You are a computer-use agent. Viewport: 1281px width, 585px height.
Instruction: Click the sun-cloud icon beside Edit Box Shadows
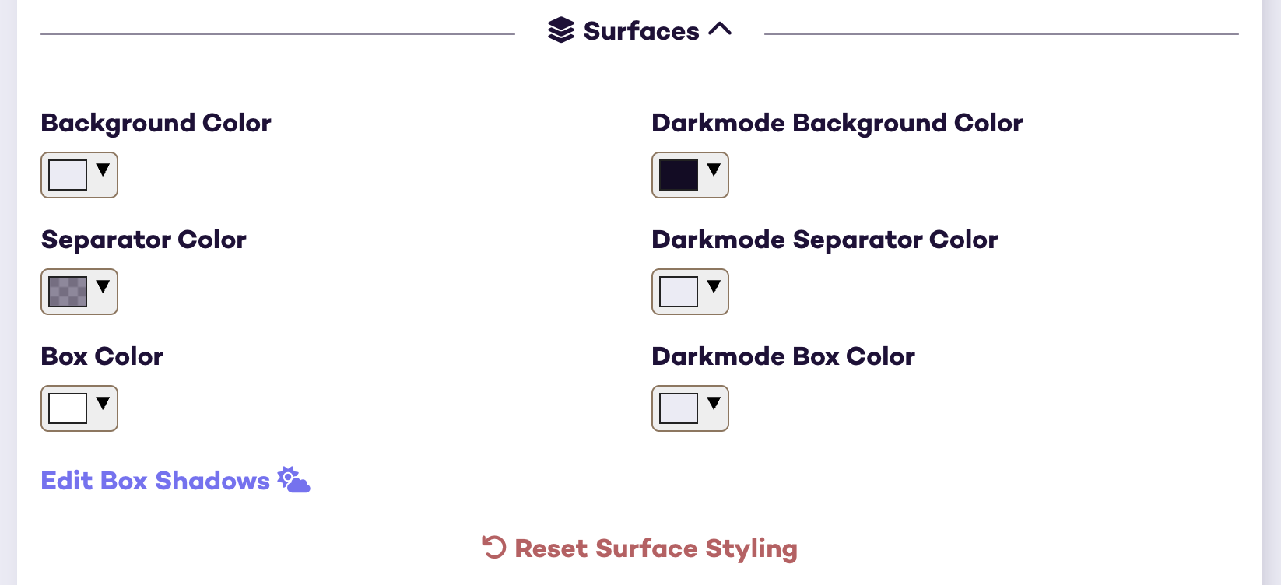point(294,480)
